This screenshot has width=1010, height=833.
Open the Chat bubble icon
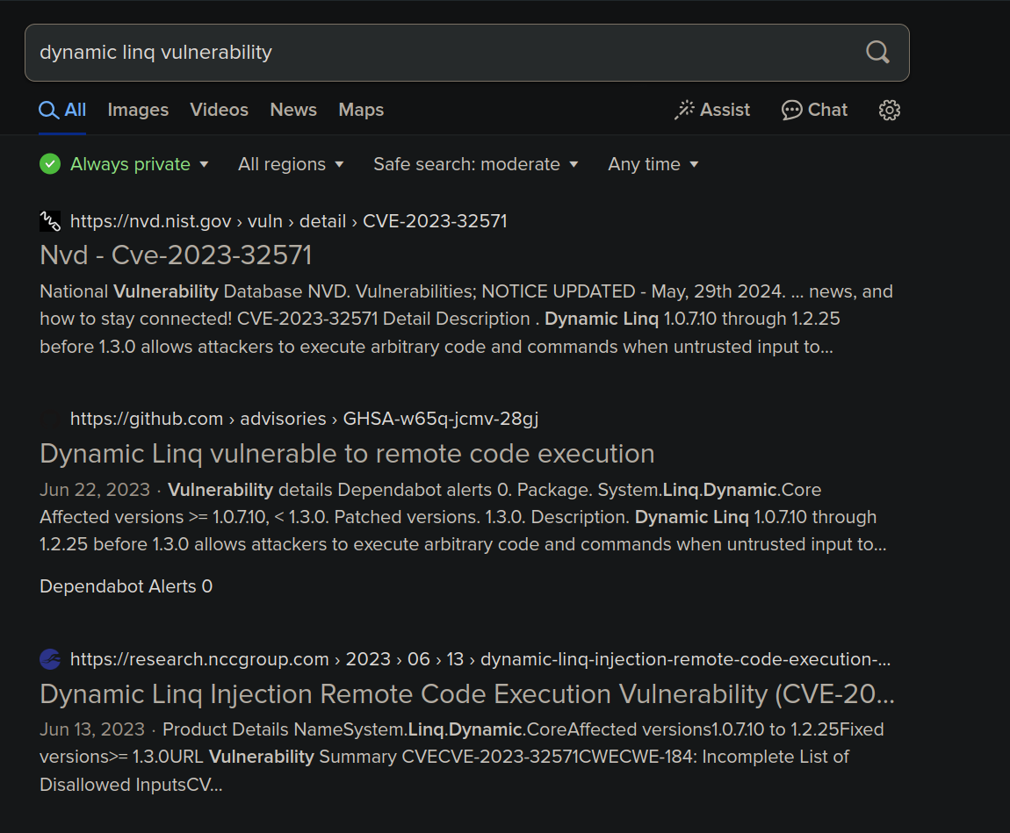791,110
